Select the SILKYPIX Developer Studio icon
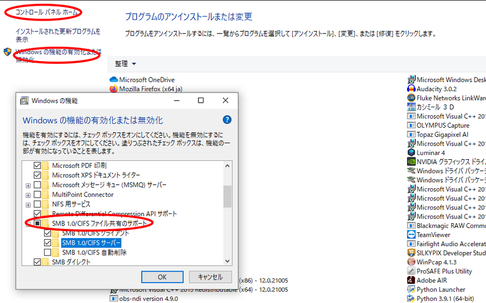This screenshot has height=303, width=486. 411,253
